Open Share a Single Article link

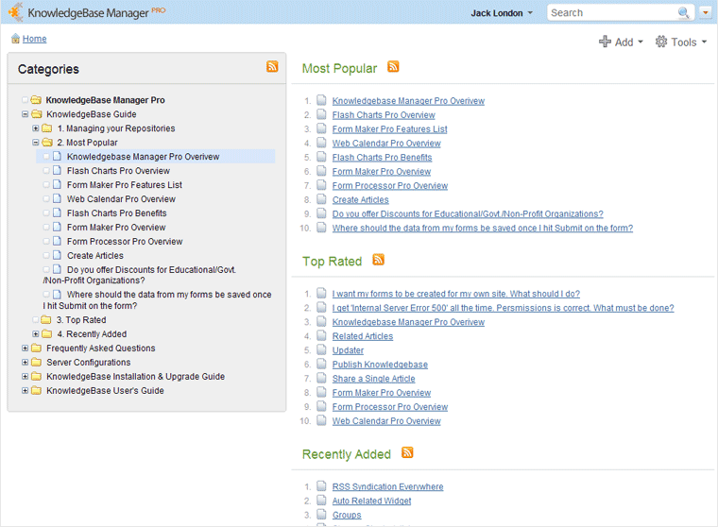tap(374, 379)
